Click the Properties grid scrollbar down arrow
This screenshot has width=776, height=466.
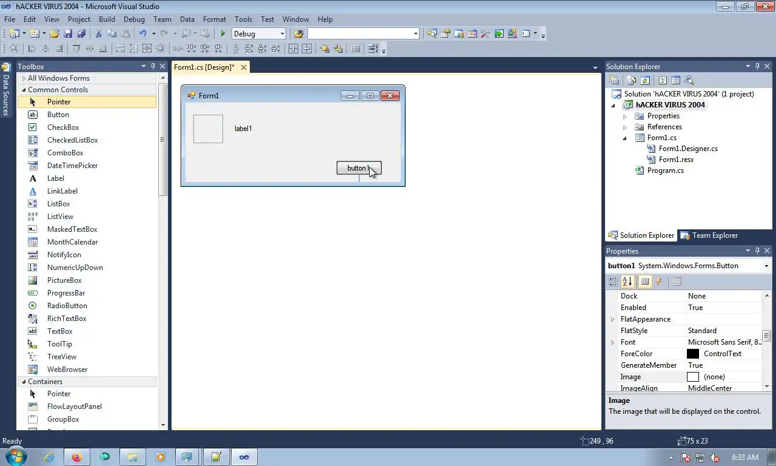[x=767, y=386]
